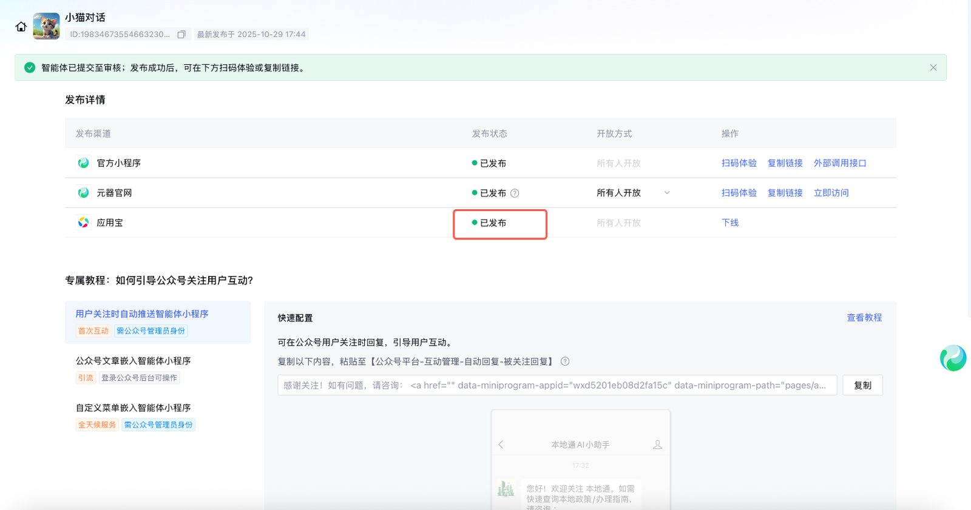The height and width of the screenshot is (510, 971).
Task: Click the floating green assistant icon
Action: click(x=953, y=358)
